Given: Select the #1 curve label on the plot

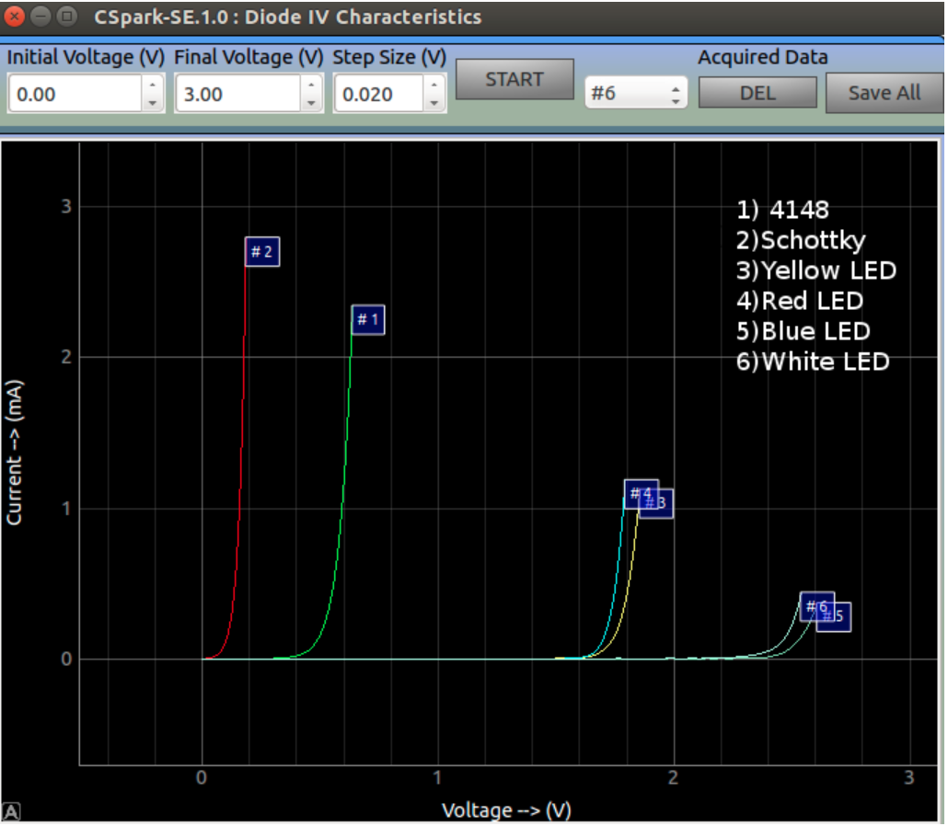Looking at the screenshot, I should (x=367, y=320).
